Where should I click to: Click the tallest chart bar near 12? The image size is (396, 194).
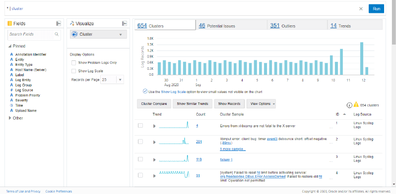[x=362, y=58]
